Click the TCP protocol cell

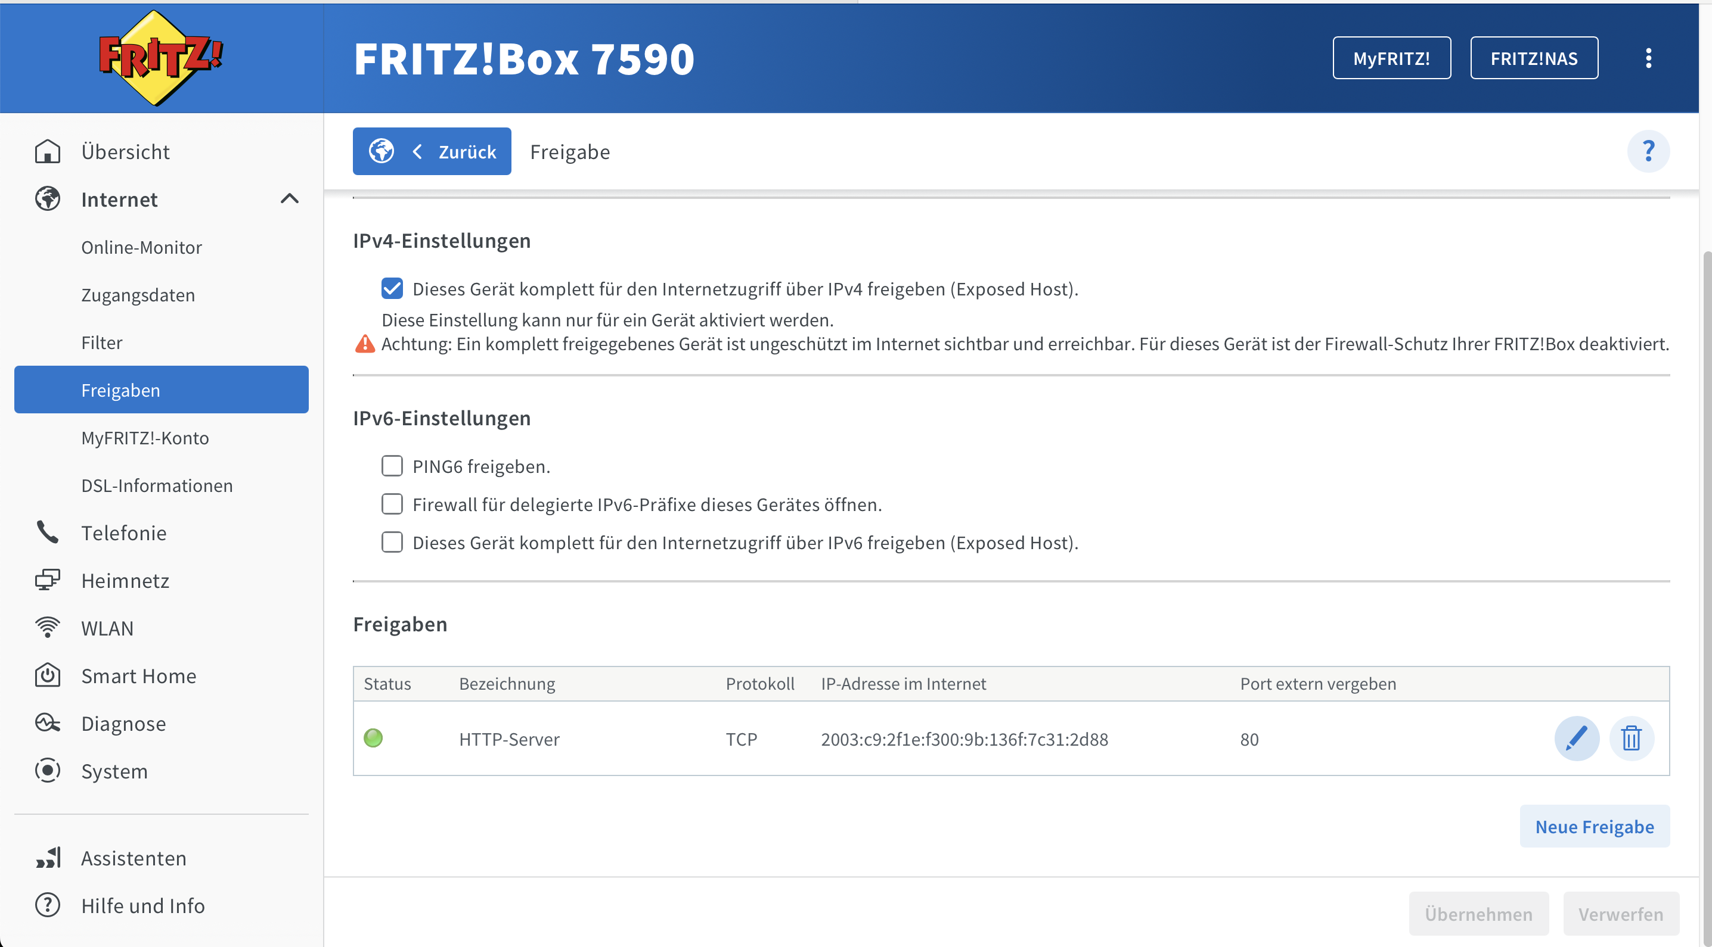(x=742, y=739)
